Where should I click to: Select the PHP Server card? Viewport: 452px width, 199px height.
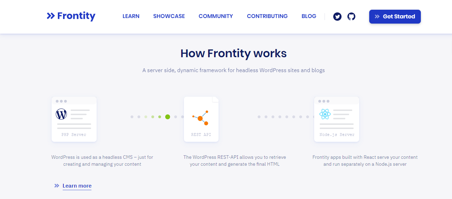click(x=74, y=119)
